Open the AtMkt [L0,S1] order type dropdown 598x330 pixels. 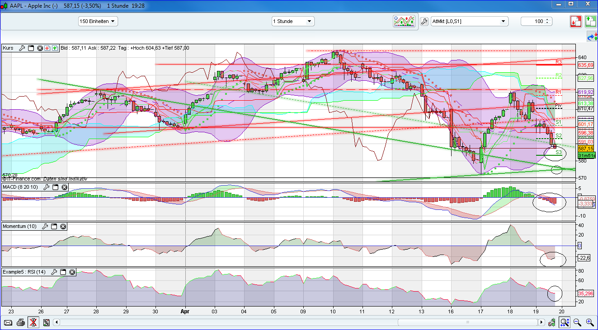pos(469,21)
